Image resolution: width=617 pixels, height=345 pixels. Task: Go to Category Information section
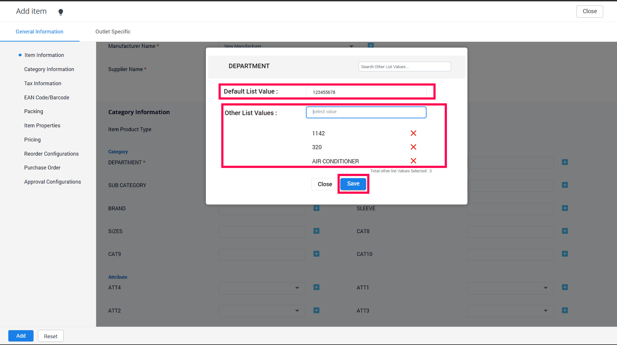[x=49, y=69]
